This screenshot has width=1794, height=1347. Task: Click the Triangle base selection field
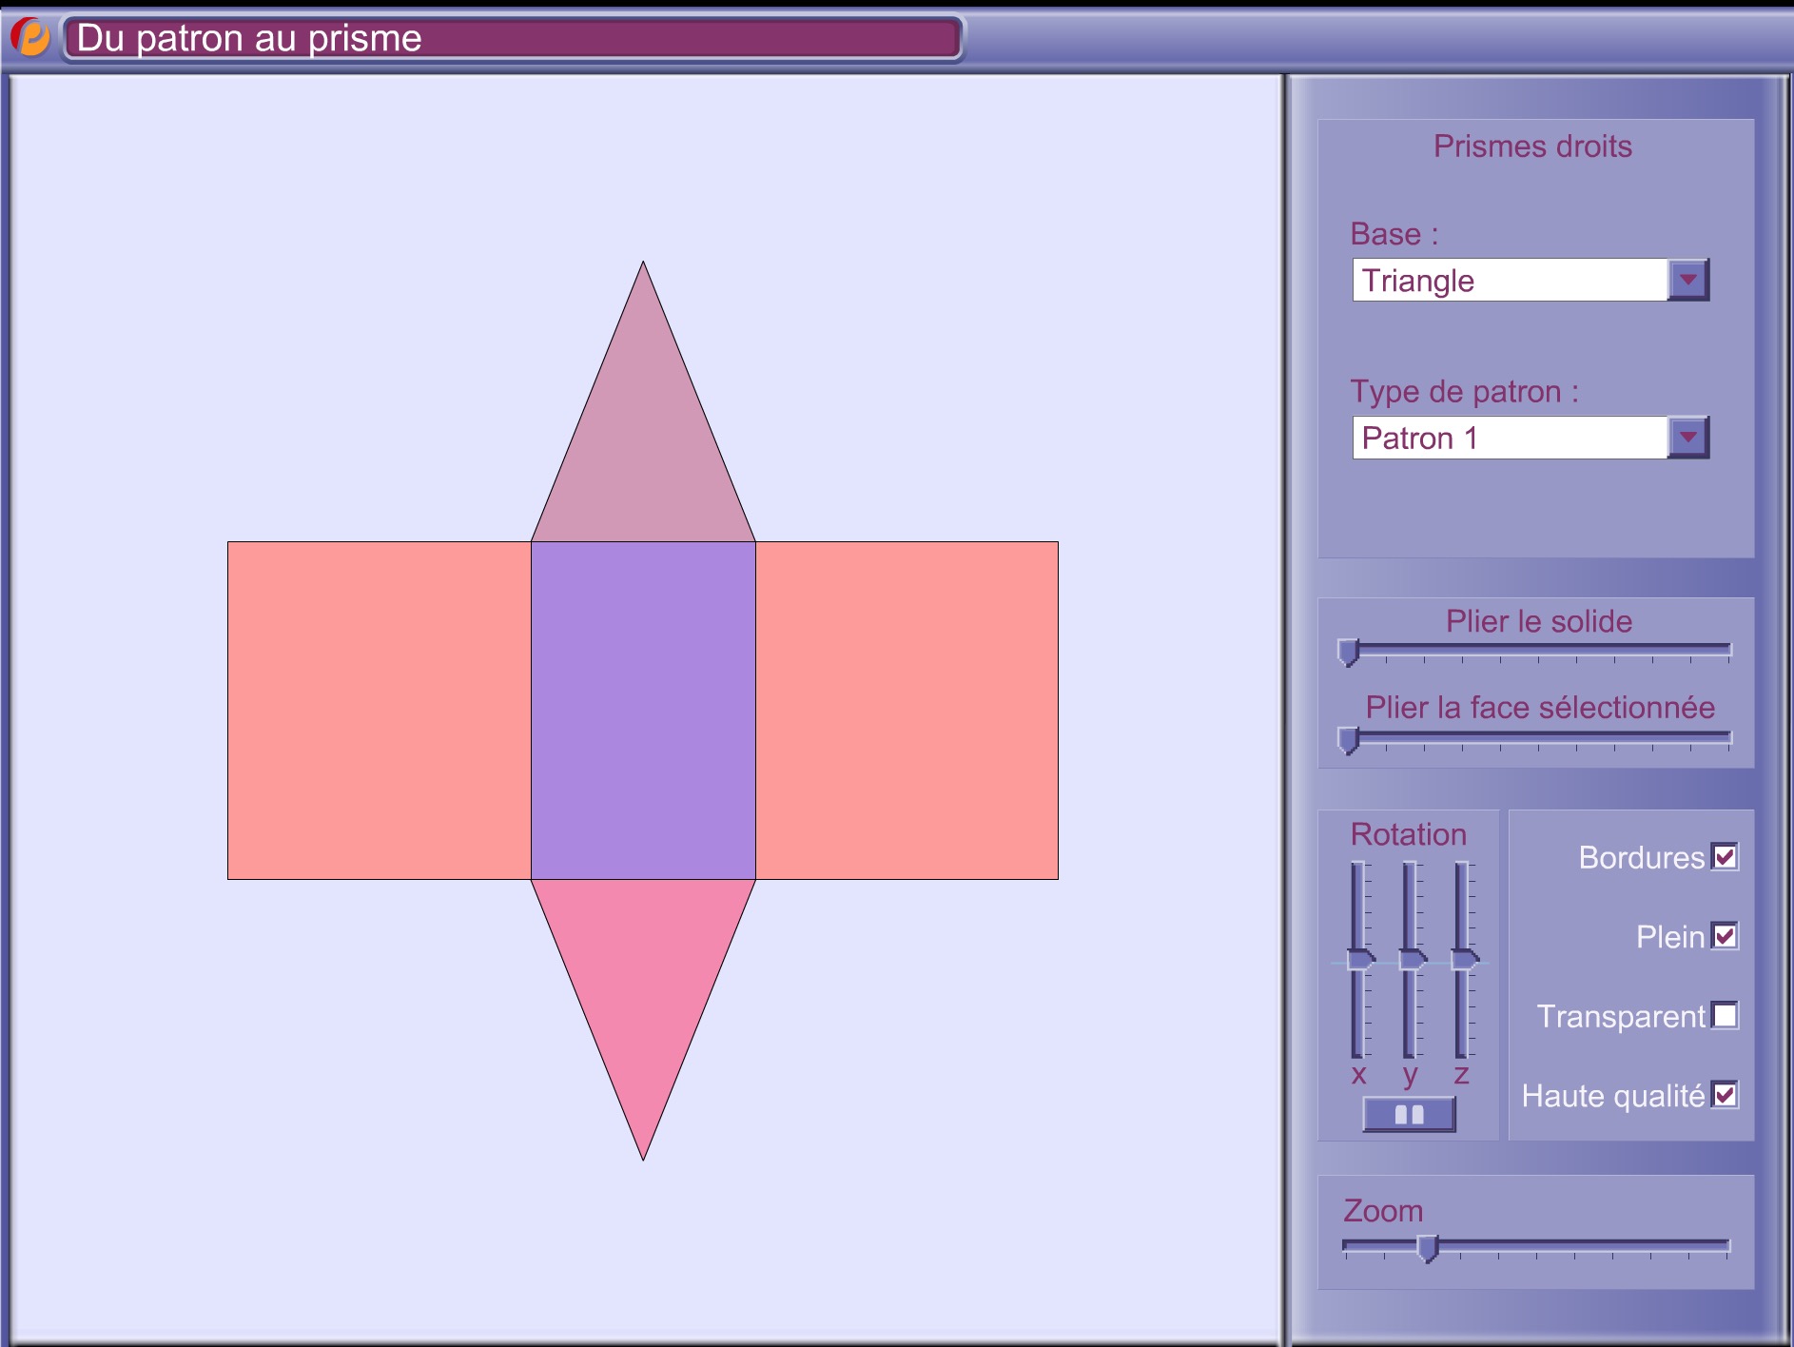tap(1510, 280)
